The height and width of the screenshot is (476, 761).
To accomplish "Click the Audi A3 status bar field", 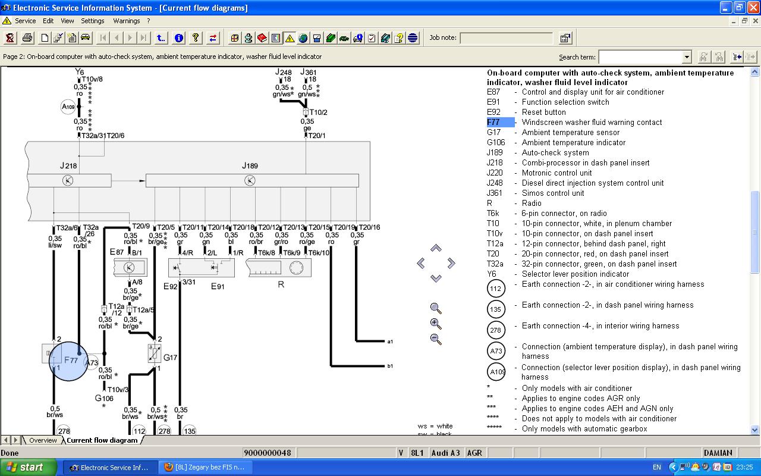I will pos(446,453).
